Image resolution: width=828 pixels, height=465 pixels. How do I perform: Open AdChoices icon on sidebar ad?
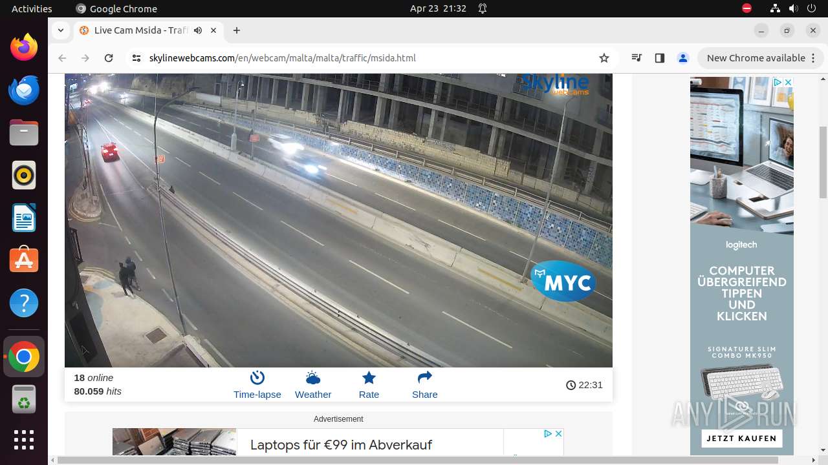778,82
